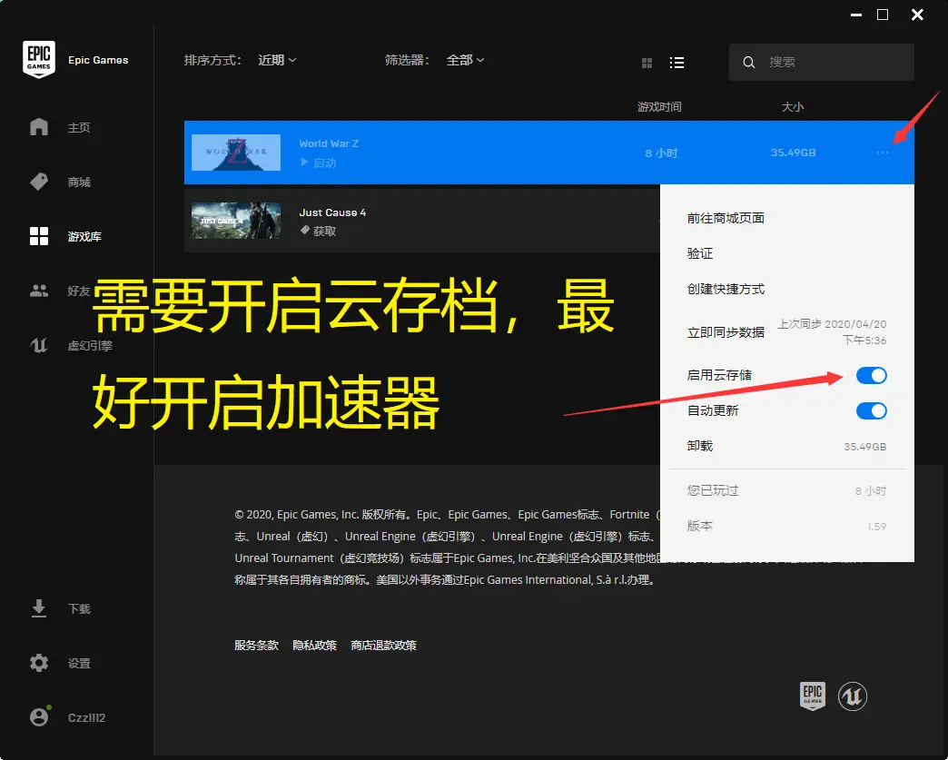Click the 游戏时间 column header
948x760 pixels.
point(659,107)
